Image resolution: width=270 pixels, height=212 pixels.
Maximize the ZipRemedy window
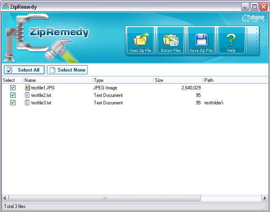(x=254, y=7)
